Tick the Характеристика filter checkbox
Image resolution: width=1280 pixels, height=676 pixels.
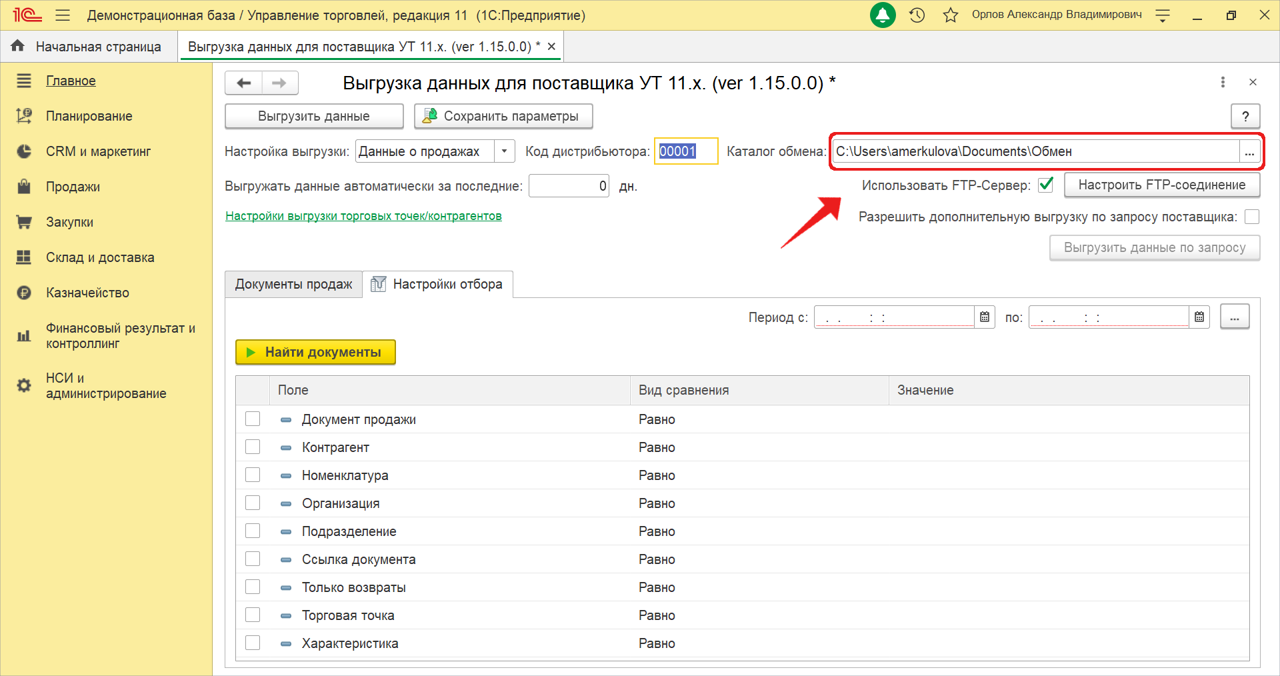point(253,643)
